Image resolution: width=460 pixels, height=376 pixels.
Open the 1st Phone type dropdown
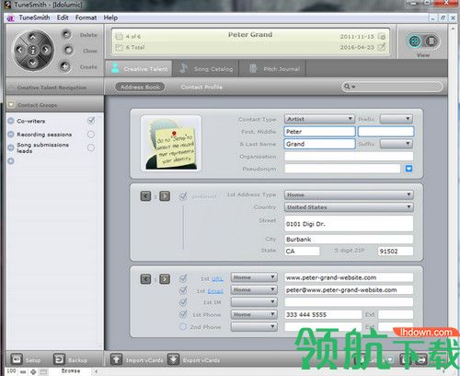pyautogui.click(x=254, y=314)
